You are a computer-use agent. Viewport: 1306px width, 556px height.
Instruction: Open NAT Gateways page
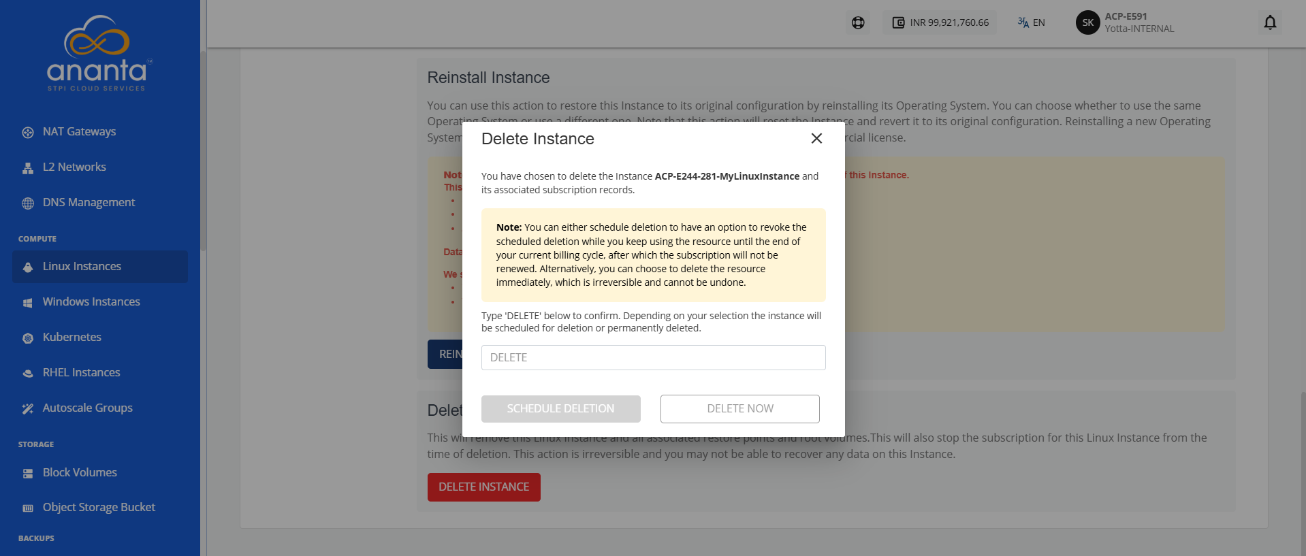pos(79,131)
